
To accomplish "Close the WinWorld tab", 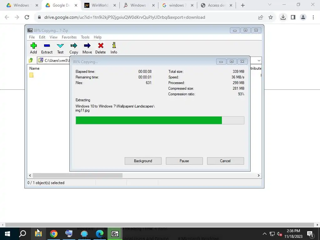I will [x=115, y=6].
